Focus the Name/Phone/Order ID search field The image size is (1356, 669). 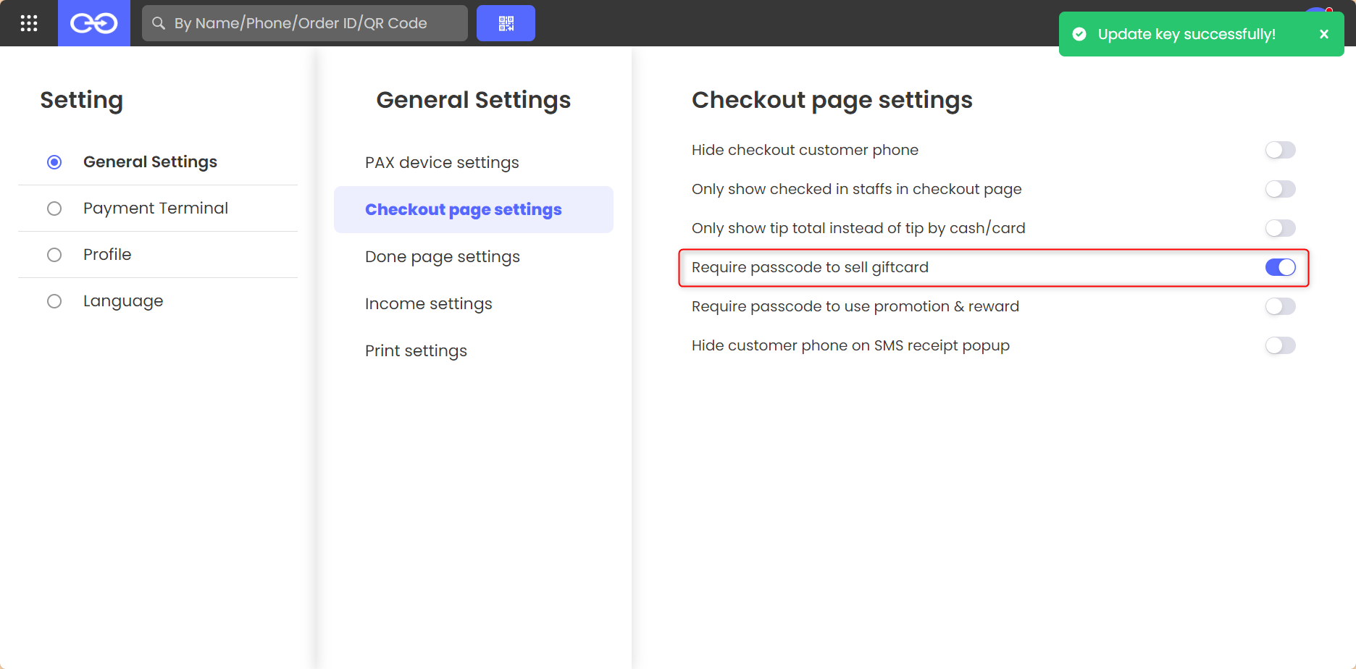point(305,23)
